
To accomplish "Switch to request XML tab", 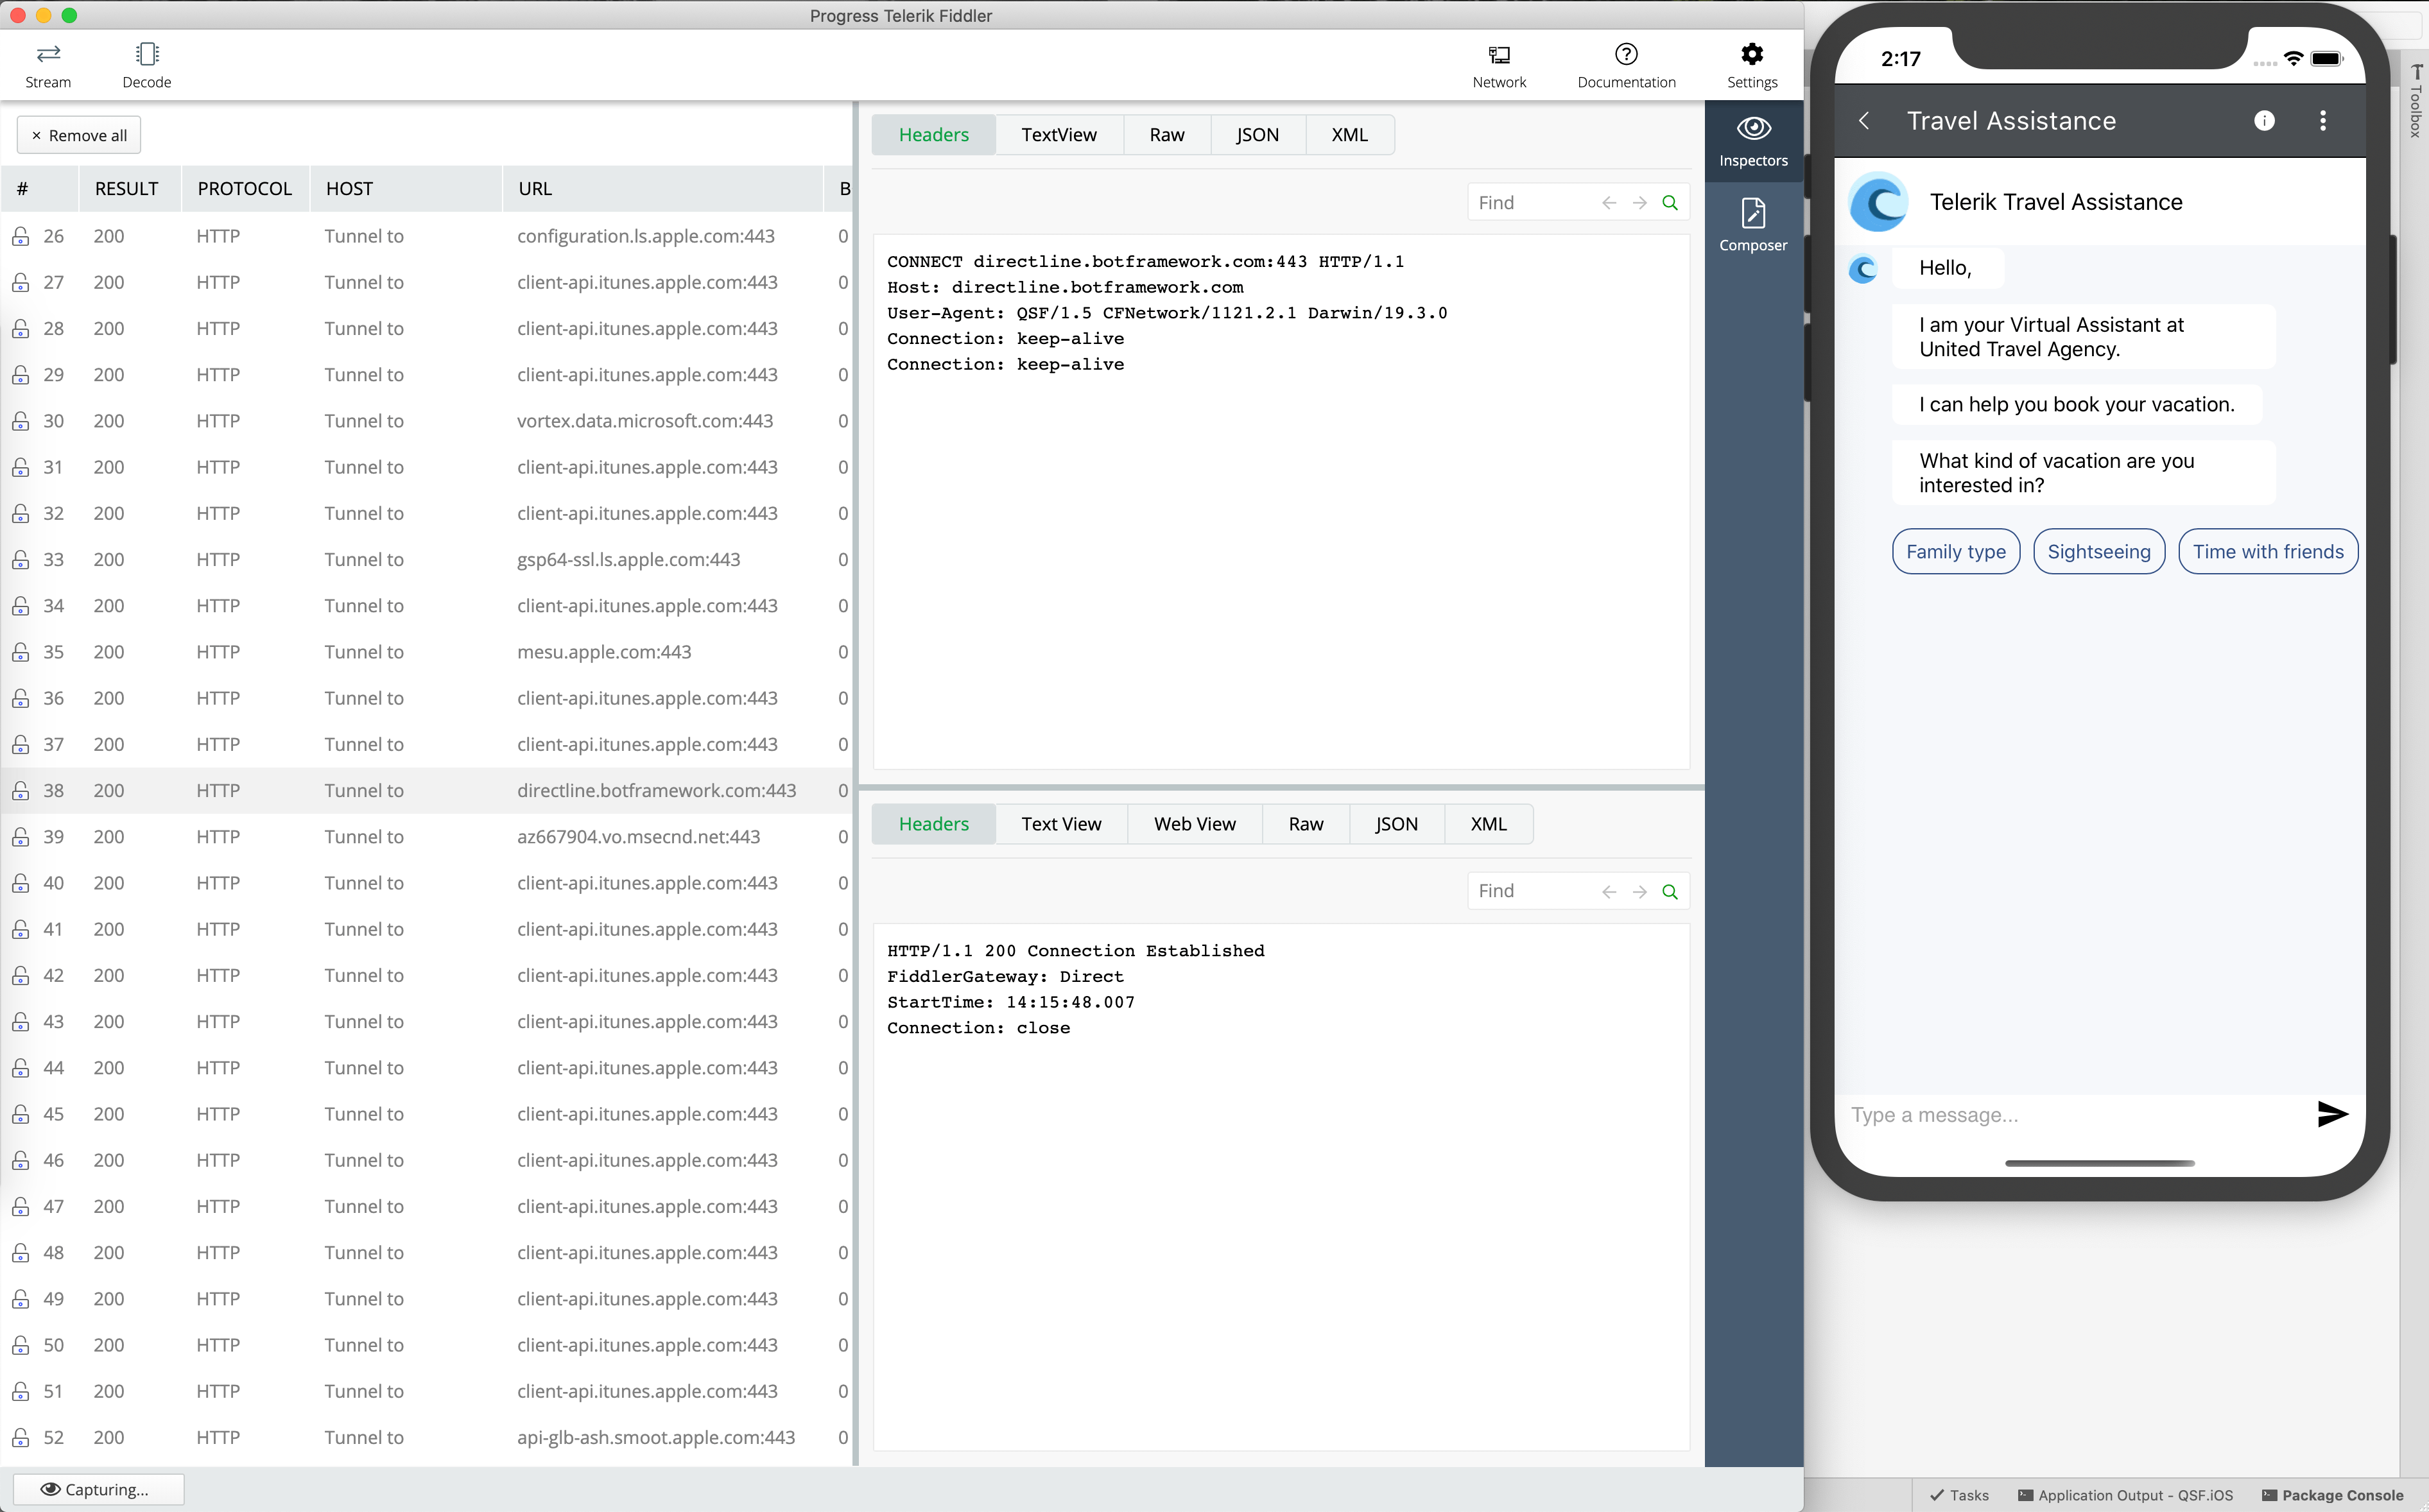I will 1349,135.
